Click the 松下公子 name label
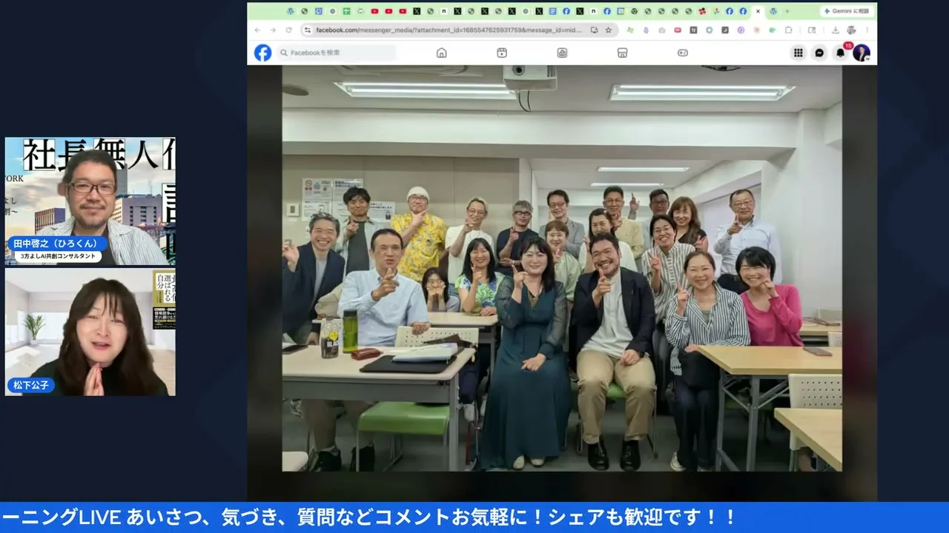The width and height of the screenshot is (949, 533). (32, 385)
